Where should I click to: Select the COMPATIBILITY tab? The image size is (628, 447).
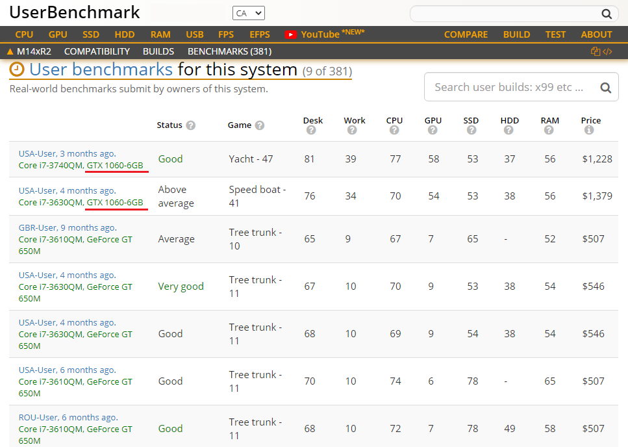(x=97, y=52)
